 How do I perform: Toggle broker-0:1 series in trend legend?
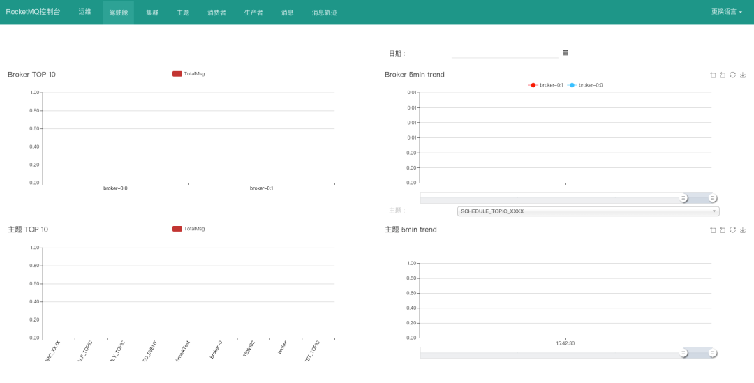(x=547, y=85)
